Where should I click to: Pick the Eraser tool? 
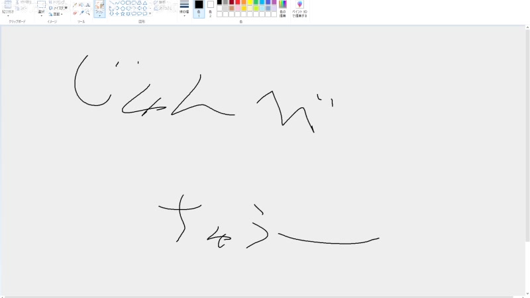(74, 13)
